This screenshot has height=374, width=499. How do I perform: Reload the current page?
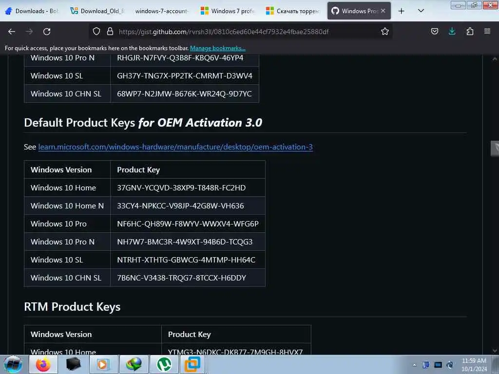tap(47, 32)
